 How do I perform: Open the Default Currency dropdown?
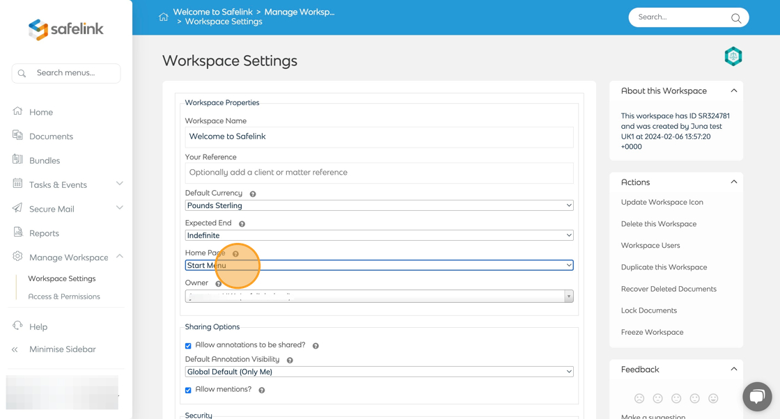379,206
